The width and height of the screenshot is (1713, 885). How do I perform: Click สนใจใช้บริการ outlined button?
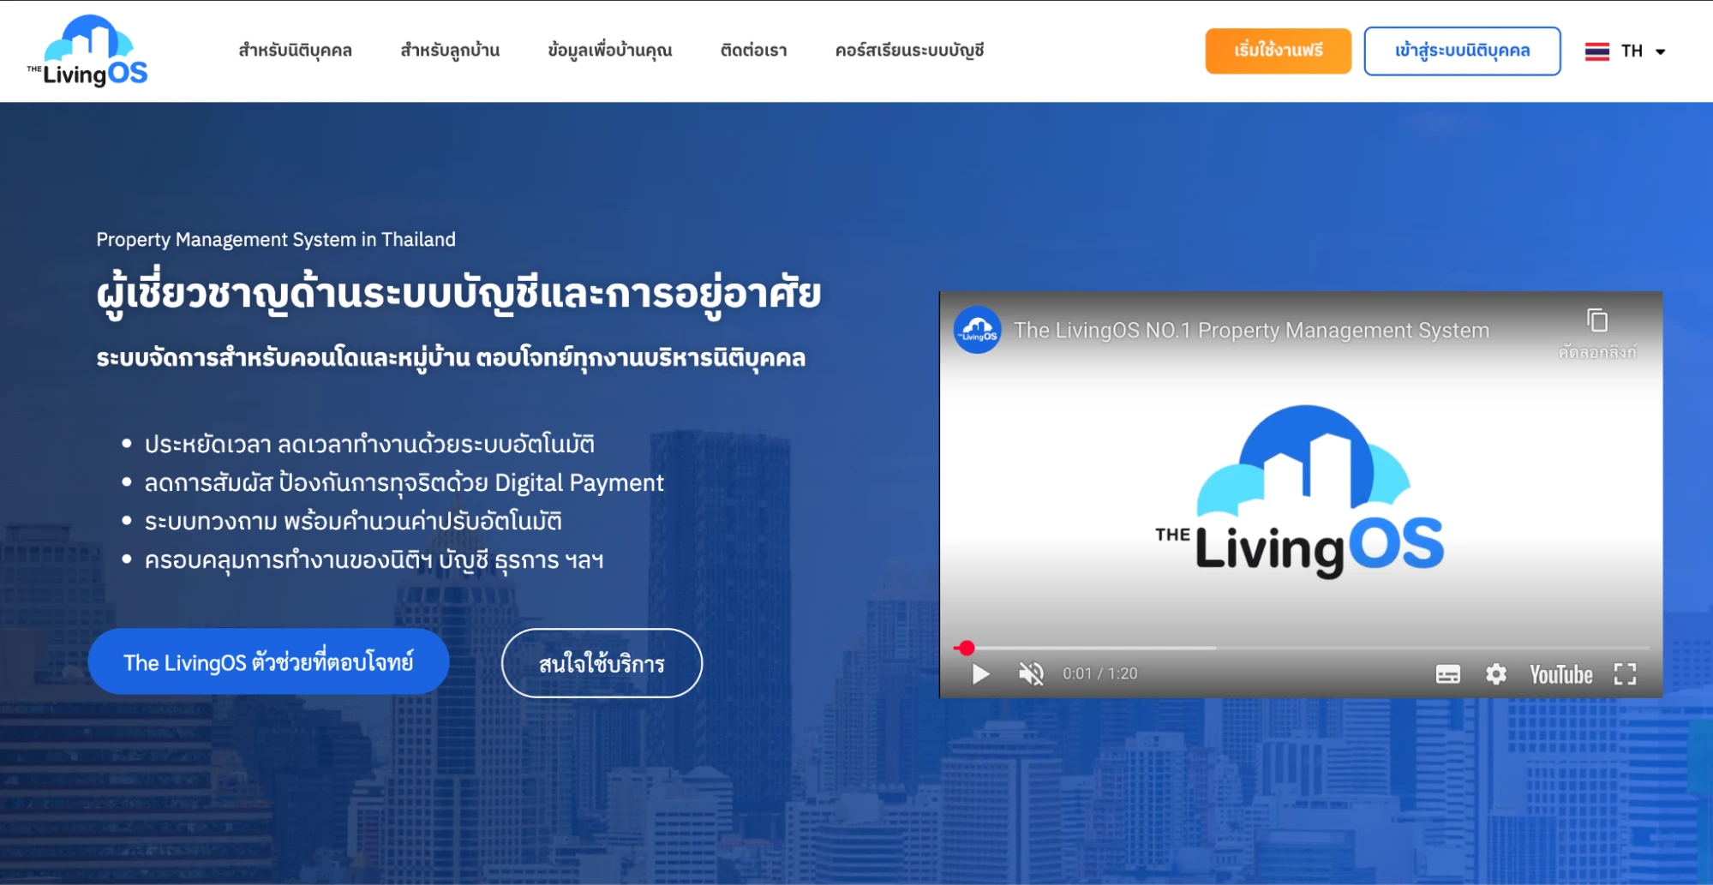602,663
